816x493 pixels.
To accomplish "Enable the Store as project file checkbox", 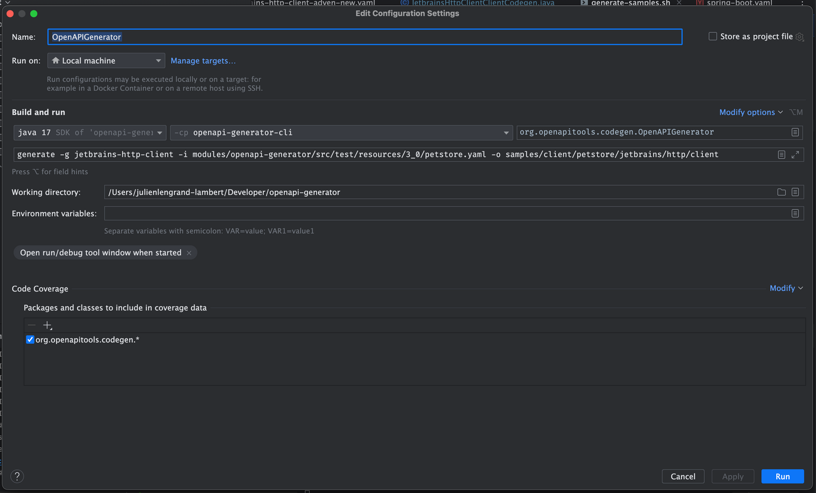I will pos(712,36).
